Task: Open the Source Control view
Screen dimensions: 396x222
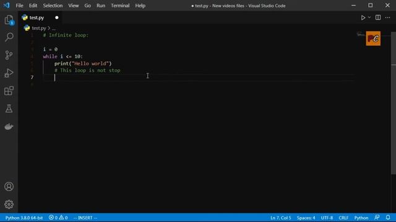Action: click(9, 55)
